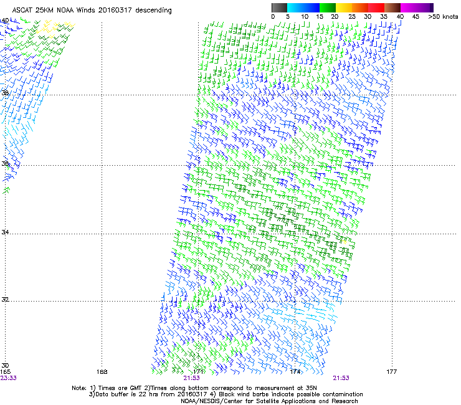The image size is (461, 405).
Task: Click the latitude label '32'
Action: pos(5,300)
